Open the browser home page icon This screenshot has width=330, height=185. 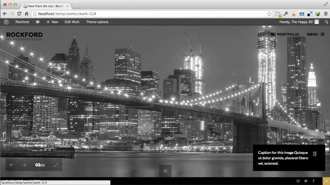[x=26, y=14]
